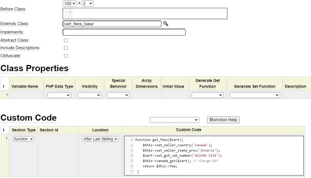311x178 pixels.
Task: Click the get_fees function line in code editor
Action: (x=159, y=140)
